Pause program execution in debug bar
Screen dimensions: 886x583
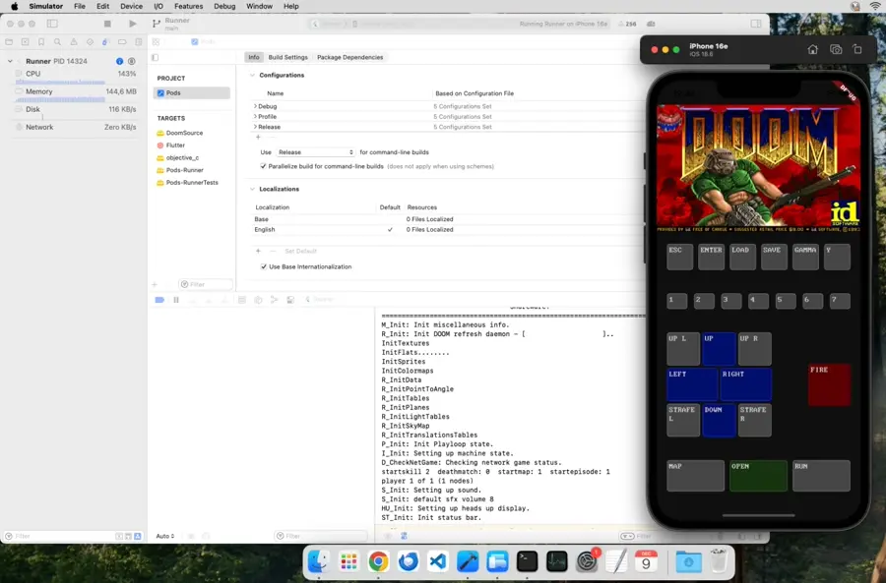[x=176, y=300]
